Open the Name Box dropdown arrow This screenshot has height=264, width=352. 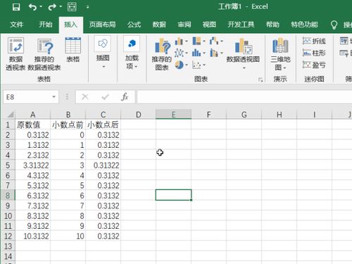pyautogui.click(x=54, y=96)
